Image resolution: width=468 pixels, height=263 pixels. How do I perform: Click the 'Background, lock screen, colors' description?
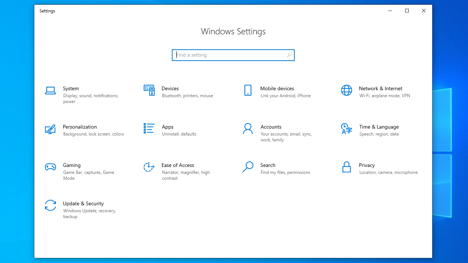click(94, 134)
